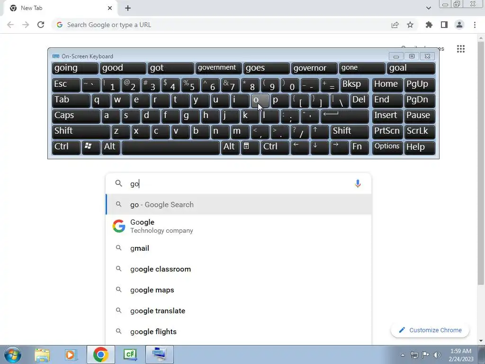Share this page icon in address bar

[395, 25]
